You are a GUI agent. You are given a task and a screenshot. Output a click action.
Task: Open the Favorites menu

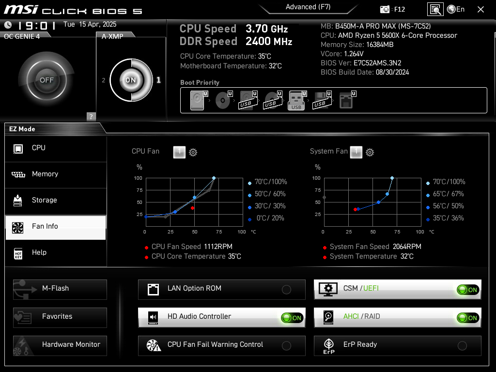point(60,318)
